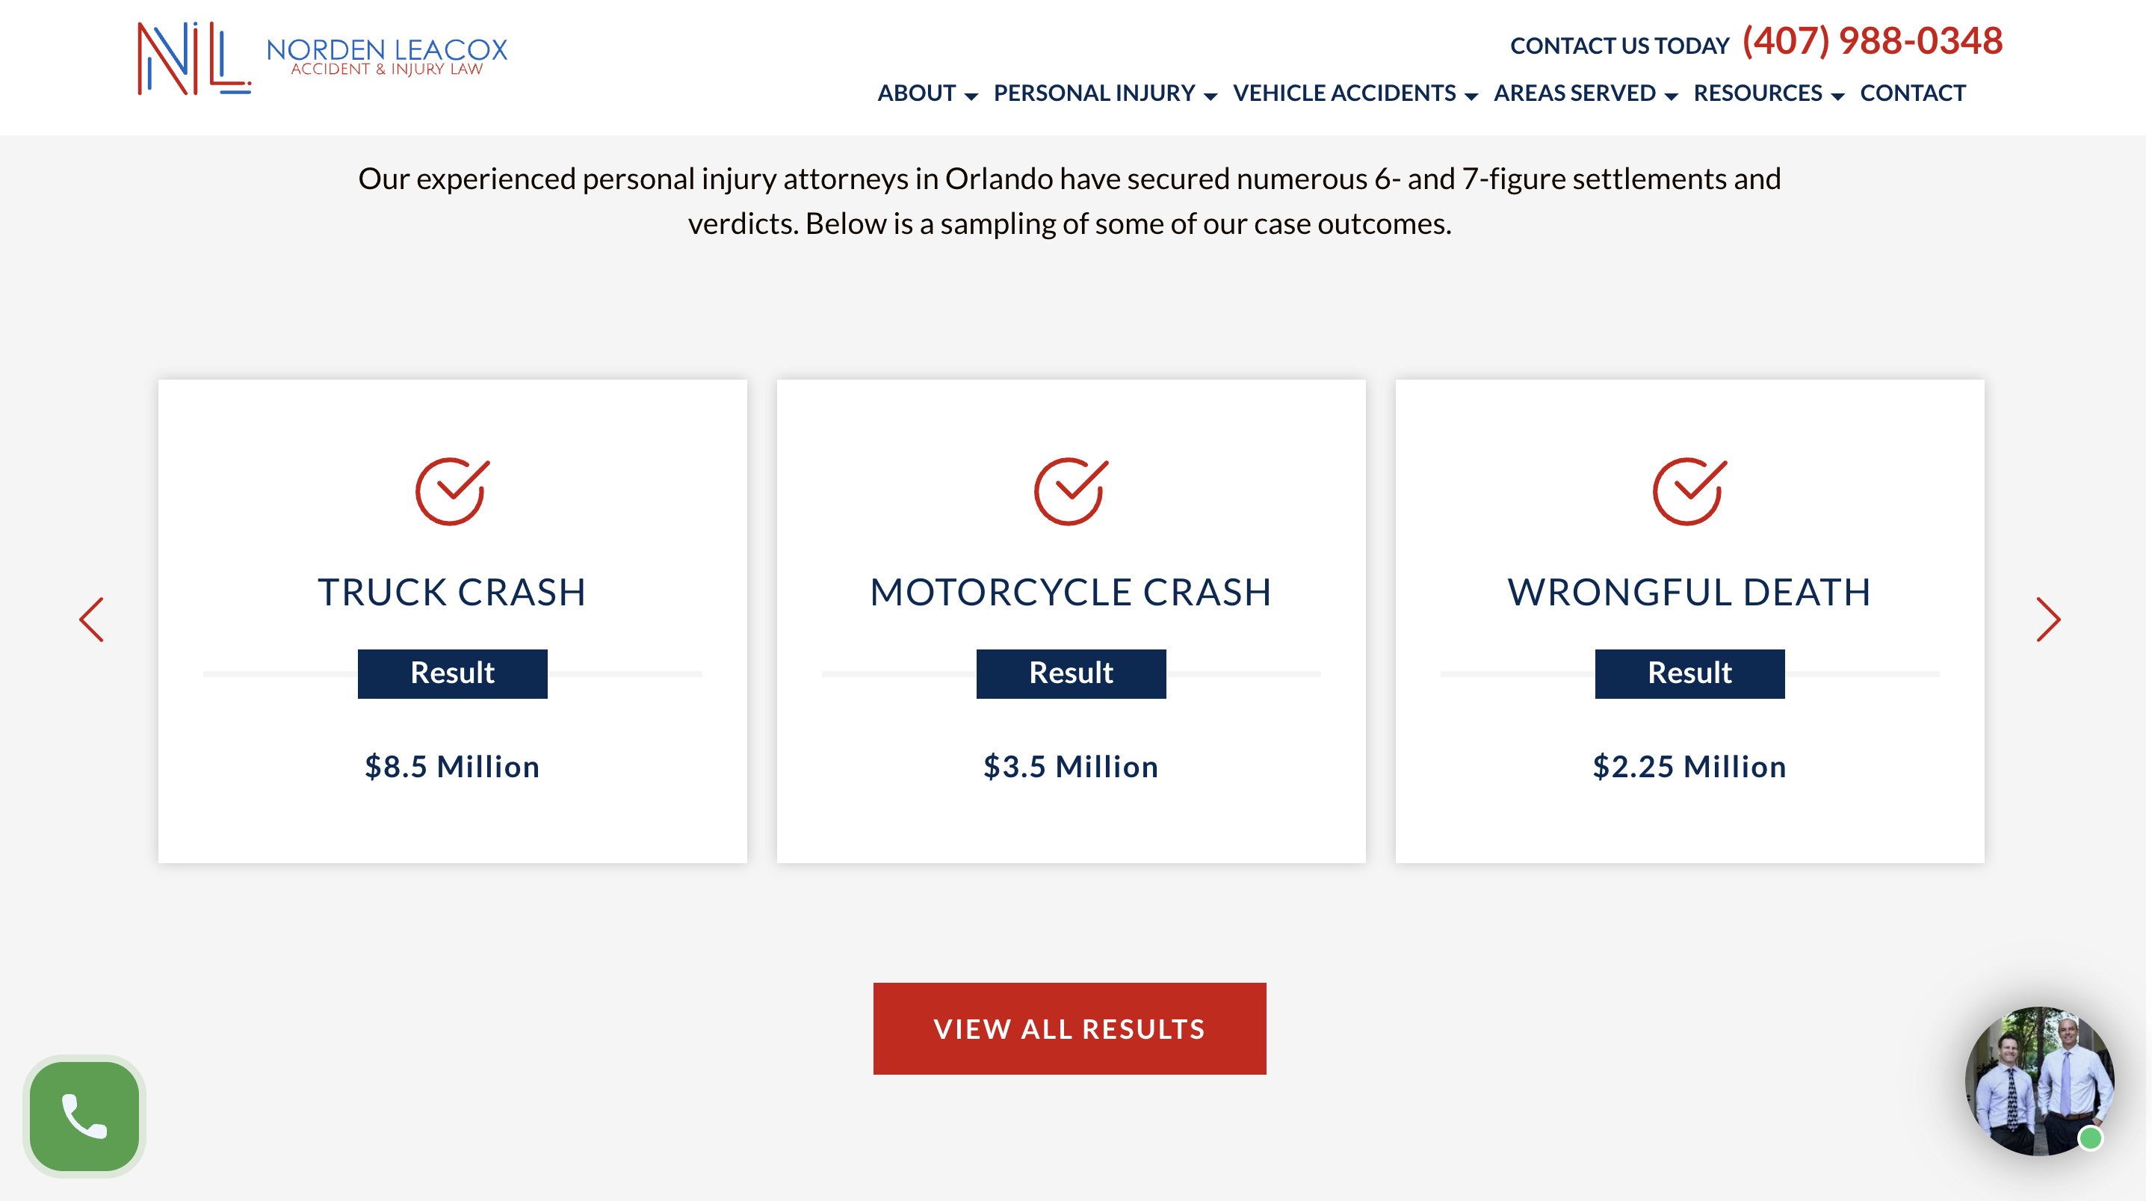The height and width of the screenshot is (1201, 2152).
Task: Open the Resources dropdown menu
Action: (x=1768, y=93)
